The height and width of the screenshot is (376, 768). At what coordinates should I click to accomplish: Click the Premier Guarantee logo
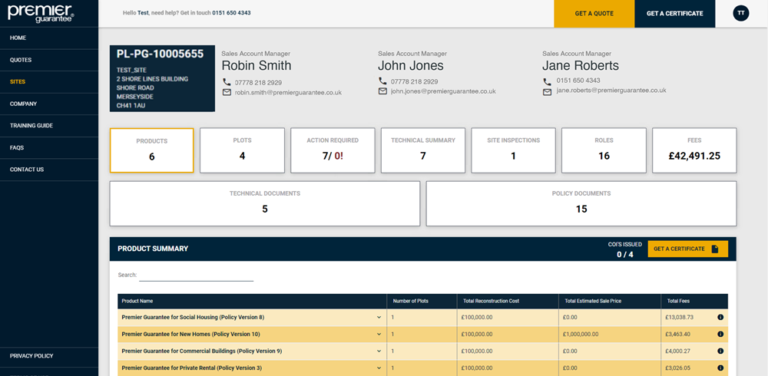pyautogui.click(x=41, y=13)
